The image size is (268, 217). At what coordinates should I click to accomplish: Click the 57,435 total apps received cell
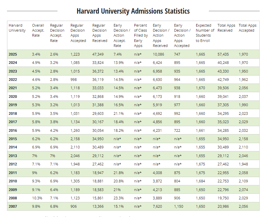(224, 54)
